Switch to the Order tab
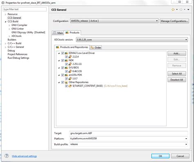This screenshot has width=194, height=162. pyautogui.click(x=96, y=48)
